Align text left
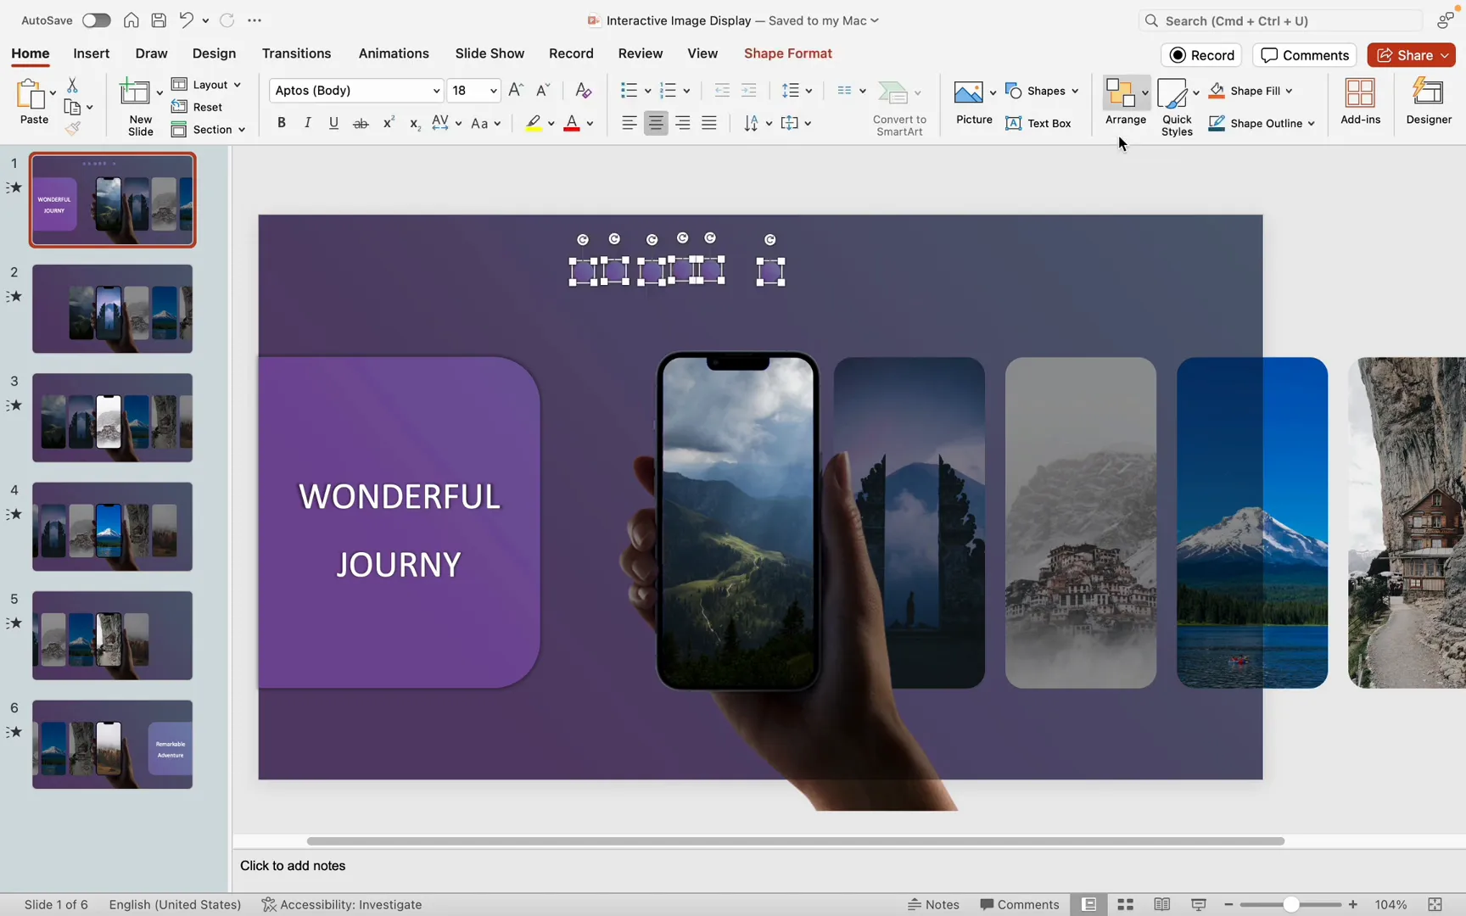Screen dimensions: 1466x916 click(629, 124)
